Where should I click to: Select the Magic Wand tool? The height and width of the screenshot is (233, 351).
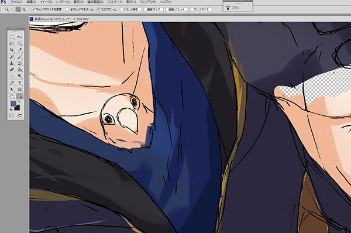pos(20,43)
